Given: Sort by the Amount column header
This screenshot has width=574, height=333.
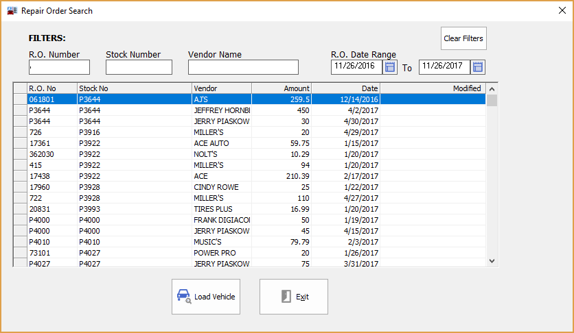Looking at the screenshot, I should pyautogui.click(x=282, y=88).
